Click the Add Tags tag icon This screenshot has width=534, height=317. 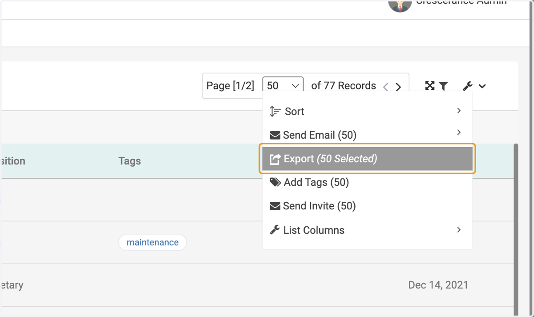pos(275,182)
